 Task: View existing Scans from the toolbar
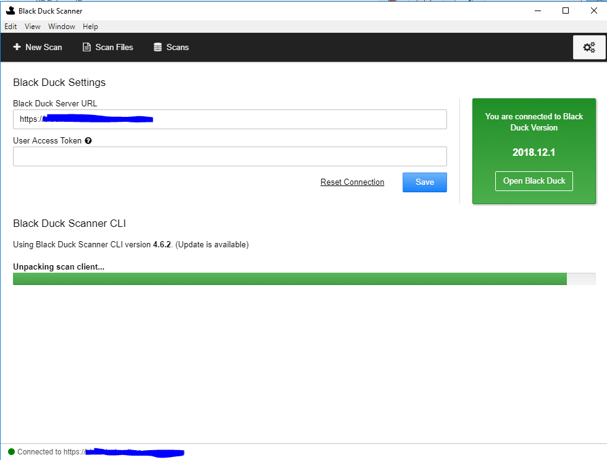click(171, 47)
